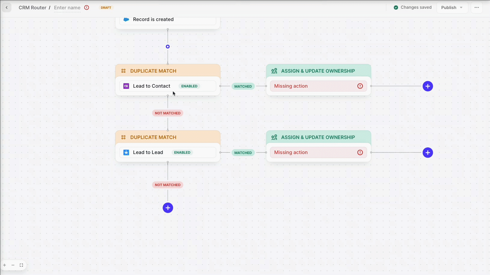Click MATCHED label after Lead to Contact
The image size is (490, 275).
(243, 86)
